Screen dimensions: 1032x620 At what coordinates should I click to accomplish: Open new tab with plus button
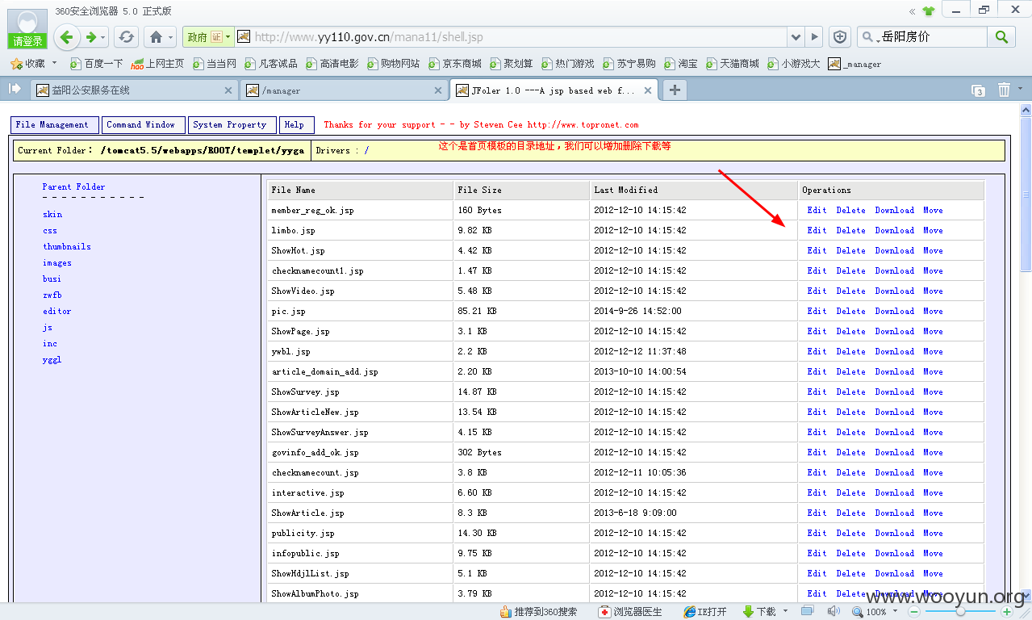[675, 90]
